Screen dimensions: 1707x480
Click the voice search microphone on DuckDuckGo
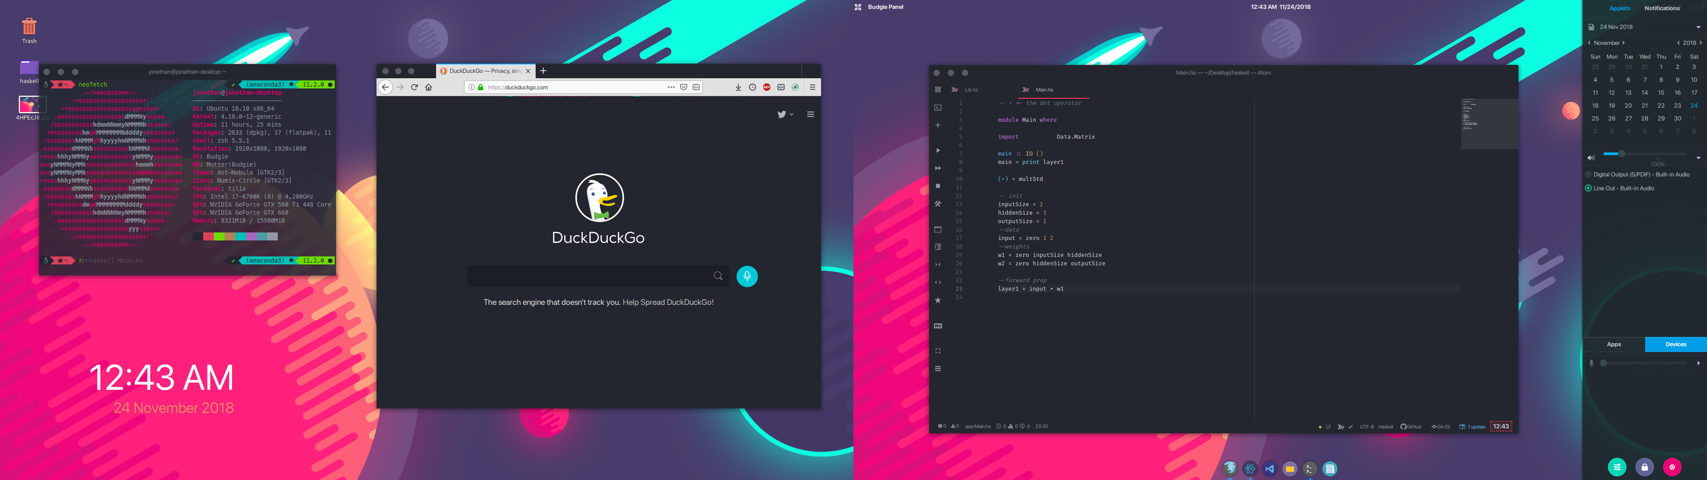tap(747, 276)
